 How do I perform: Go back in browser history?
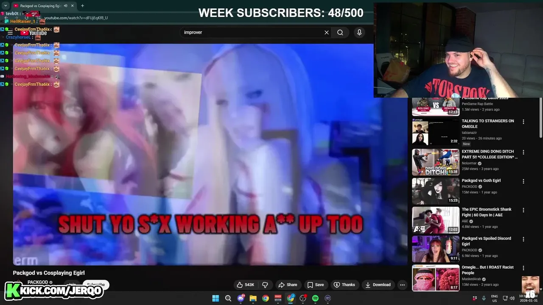point(6,18)
